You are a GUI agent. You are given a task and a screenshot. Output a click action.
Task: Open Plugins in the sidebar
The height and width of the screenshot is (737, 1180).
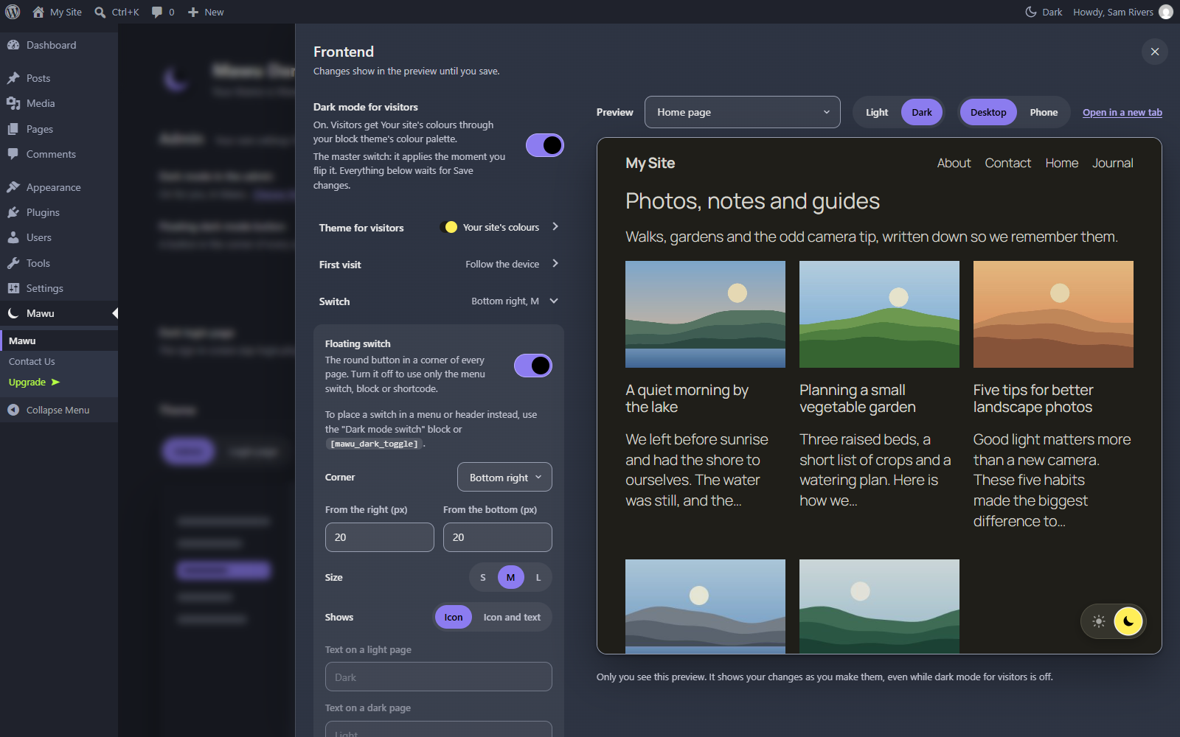click(x=59, y=212)
